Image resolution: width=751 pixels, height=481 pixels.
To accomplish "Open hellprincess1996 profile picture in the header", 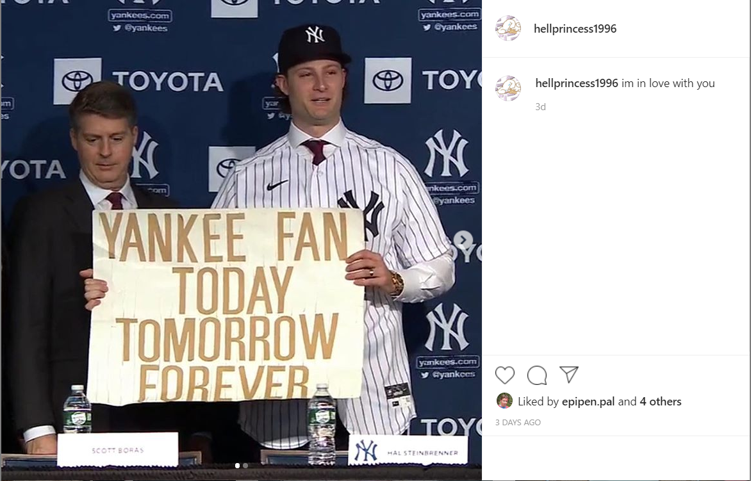I will pos(508,28).
